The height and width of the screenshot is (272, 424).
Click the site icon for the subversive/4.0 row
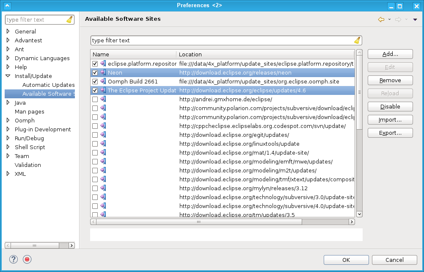coord(103,205)
